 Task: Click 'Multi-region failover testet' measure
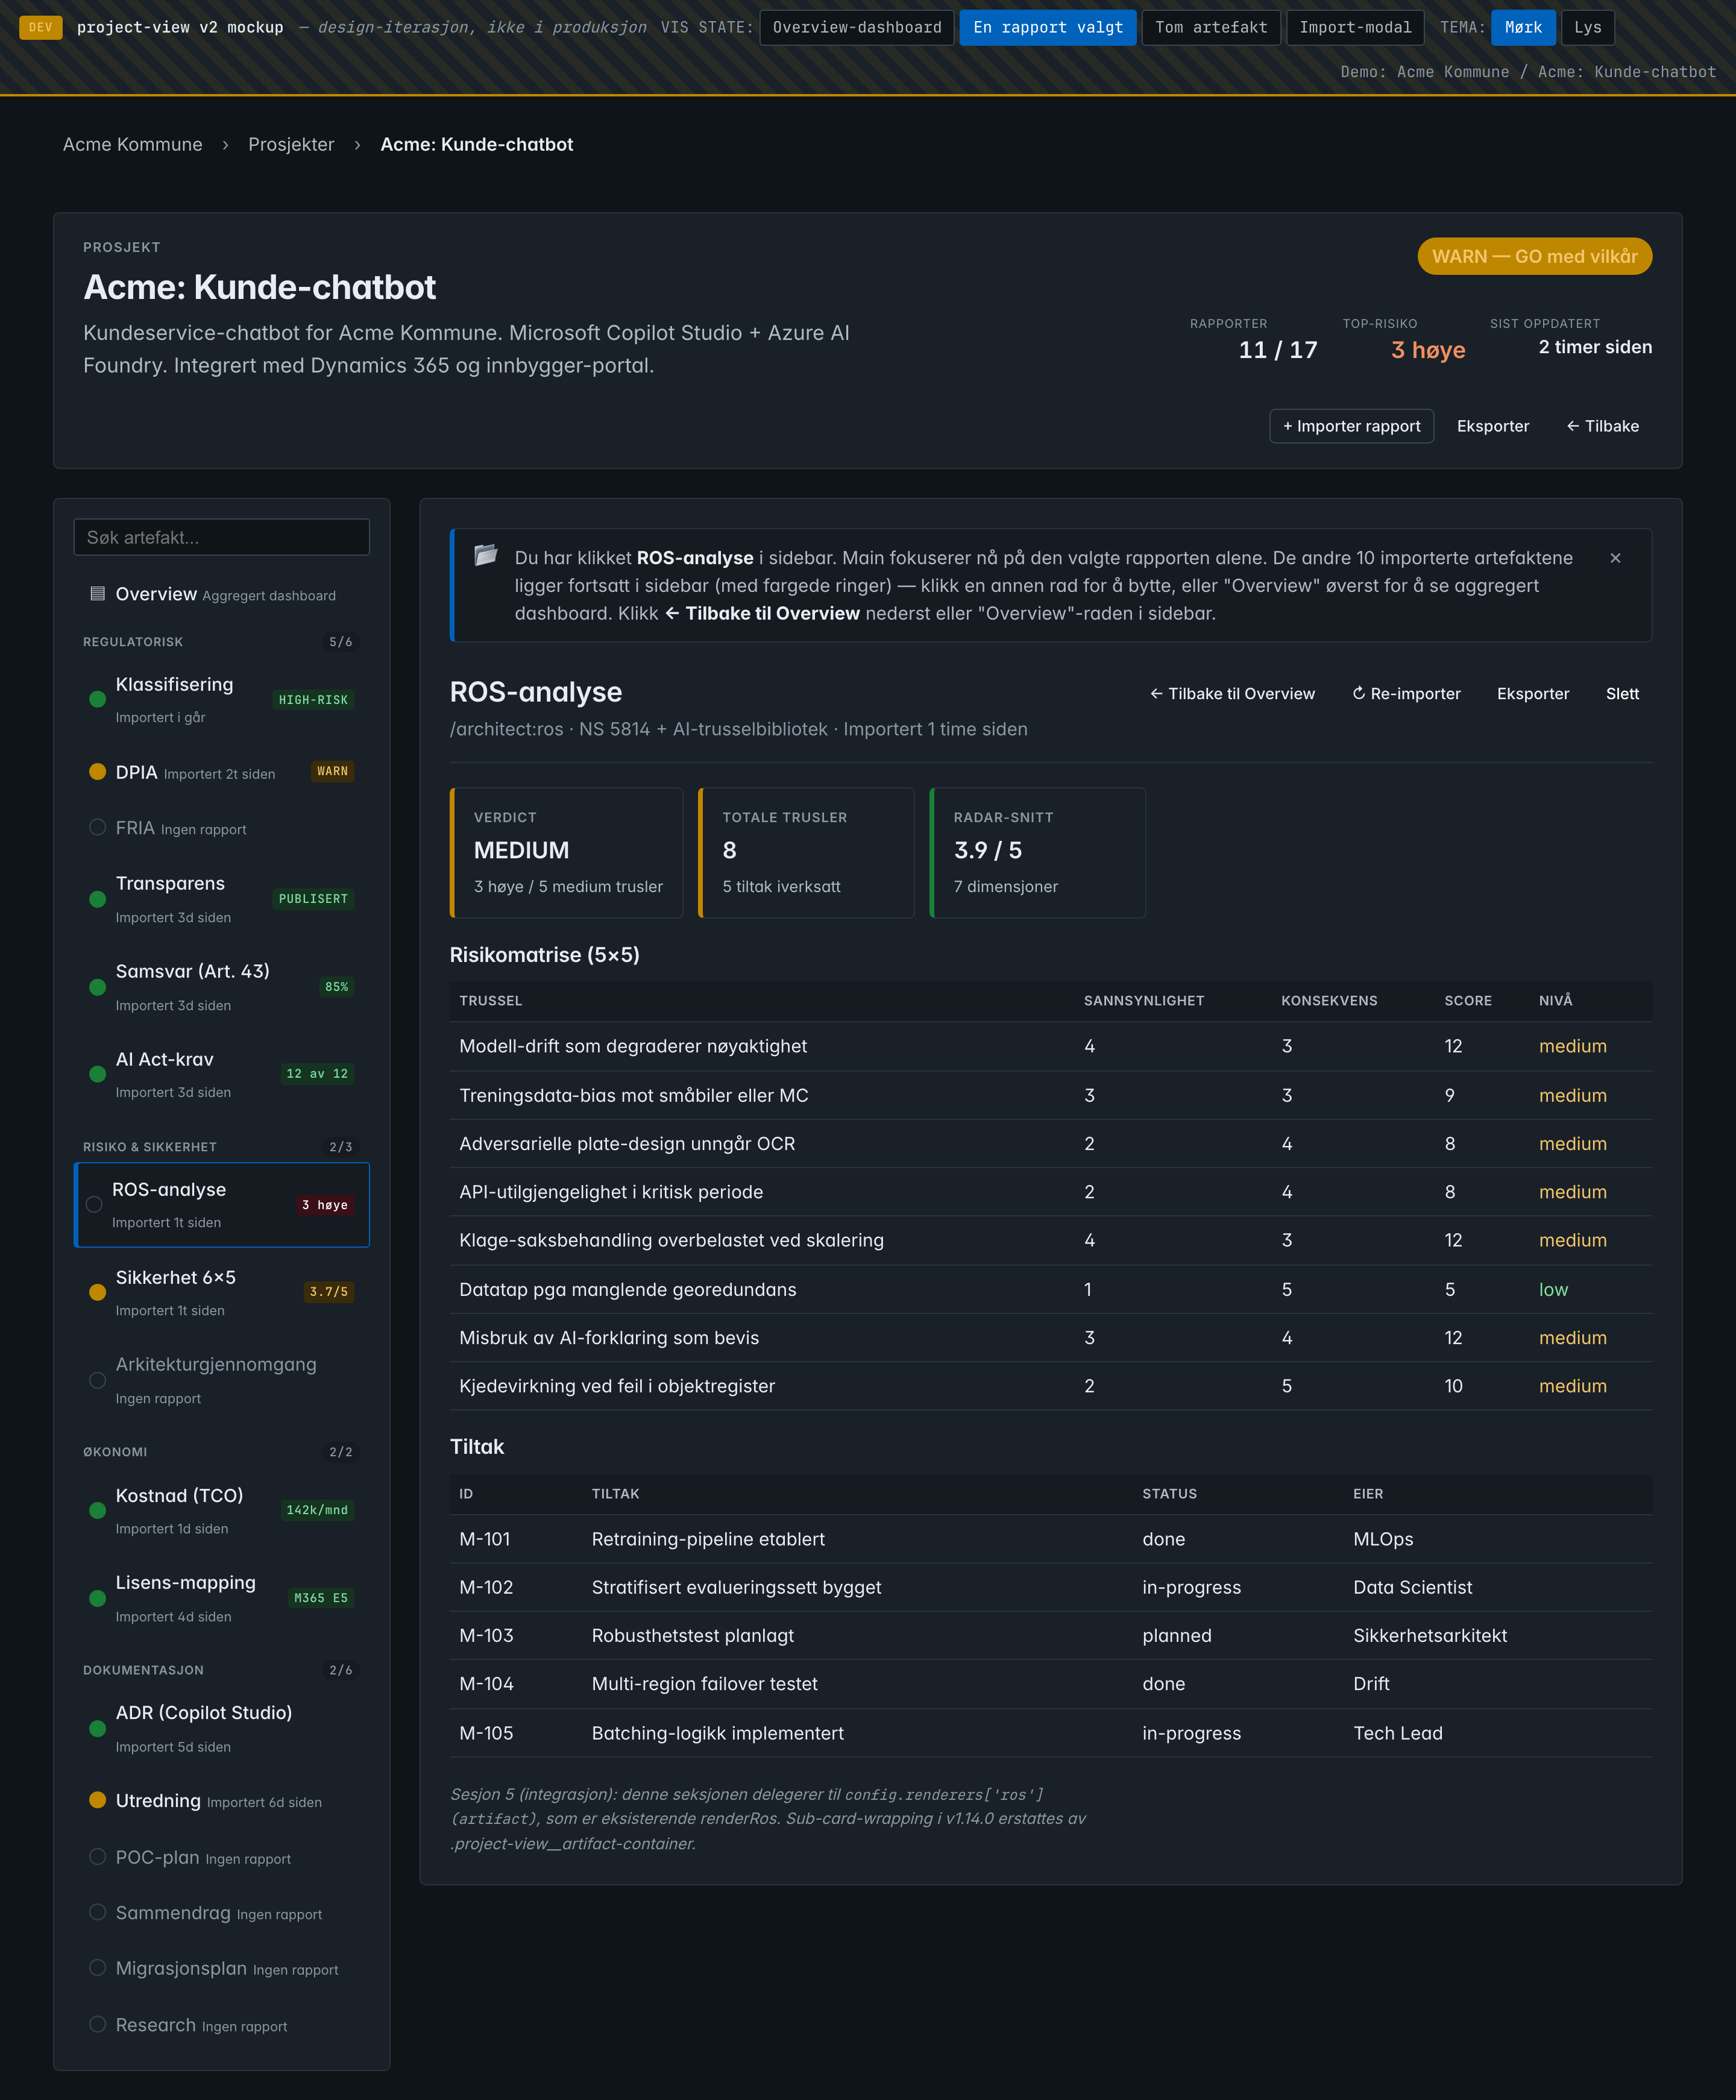[705, 1683]
